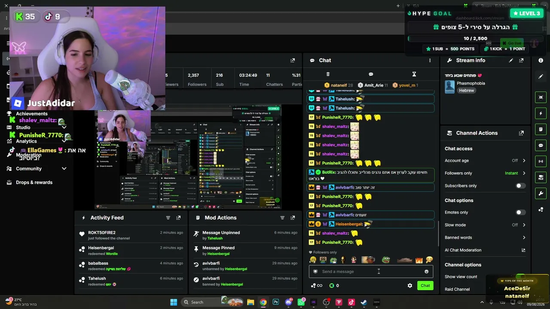Click Amit_Arie in the chat leaderboard
The width and height of the screenshot is (550, 309).
[x=373, y=85]
